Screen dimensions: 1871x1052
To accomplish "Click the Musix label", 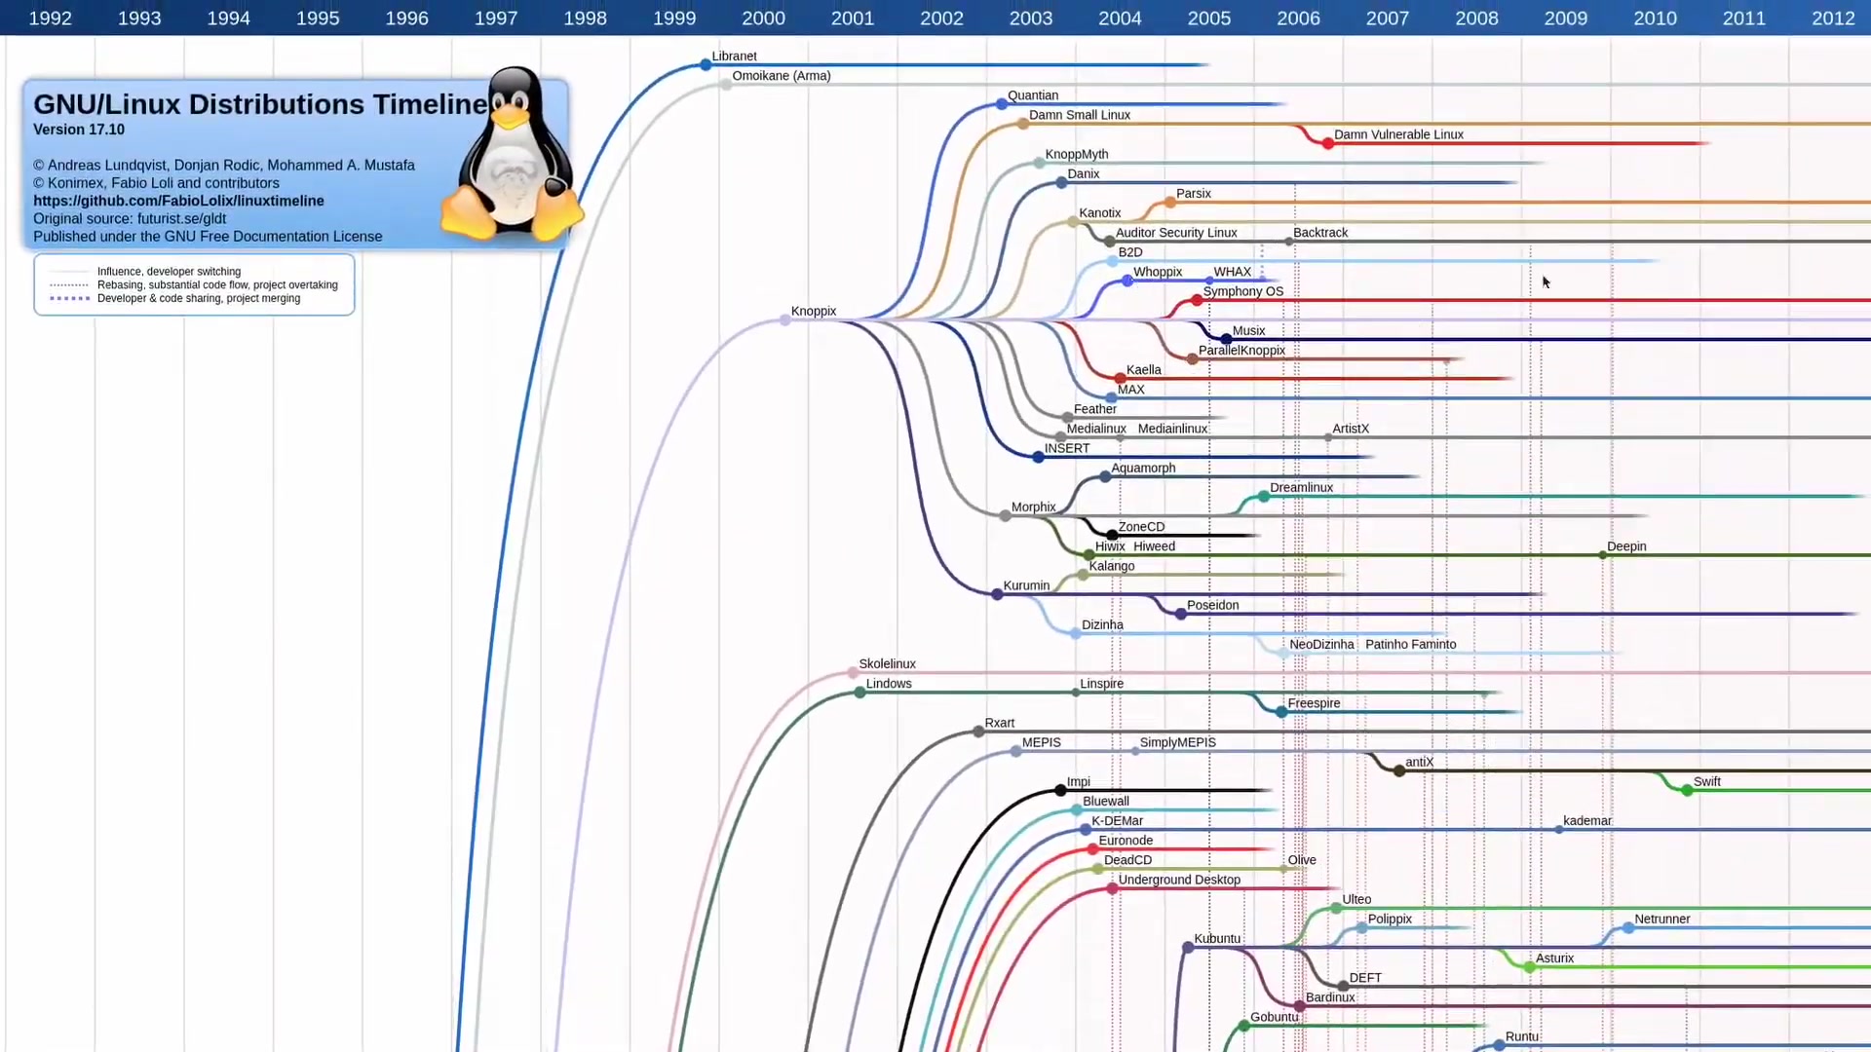I will click(x=1248, y=331).
